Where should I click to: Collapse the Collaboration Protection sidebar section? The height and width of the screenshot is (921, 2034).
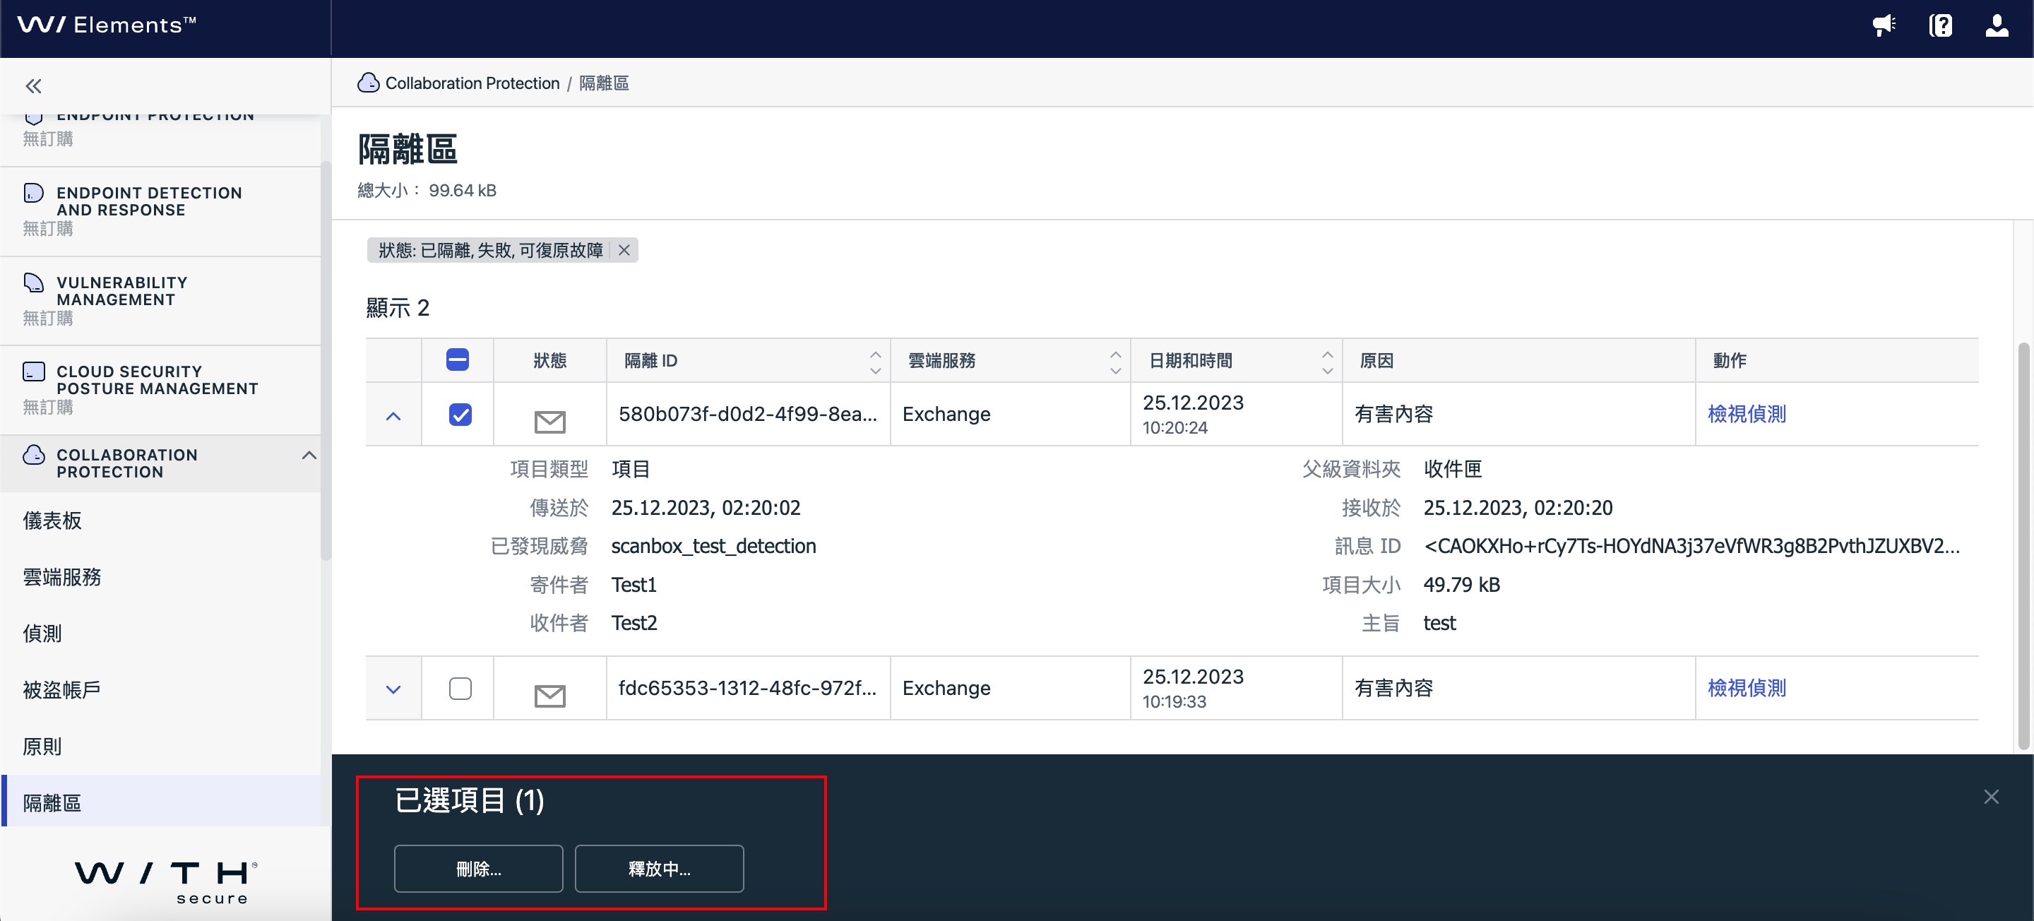tap(309, 455)
